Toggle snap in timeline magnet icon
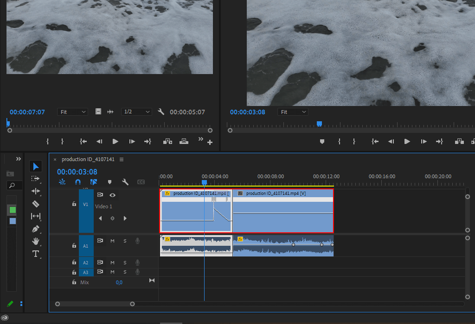Screen dimensions: 475x324 coord(78,182)
